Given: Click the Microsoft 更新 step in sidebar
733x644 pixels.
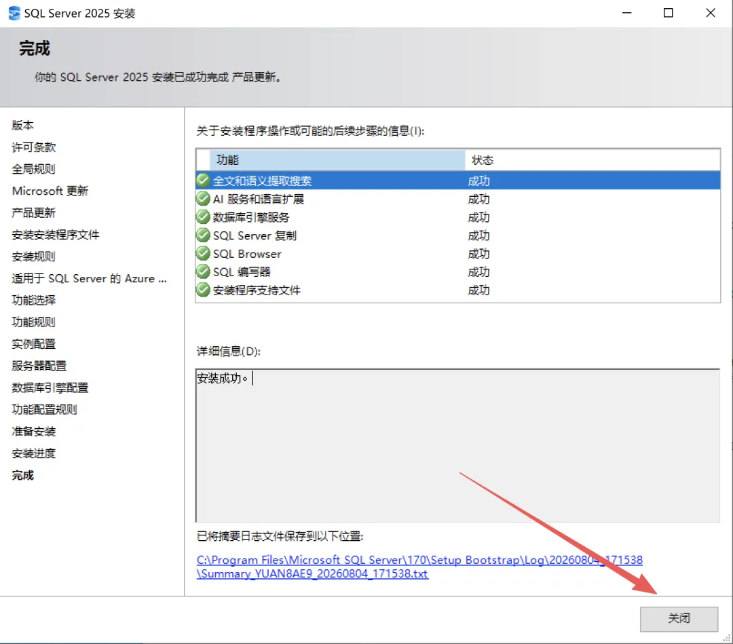Looking at the screenshot, I should click(50, 191).
